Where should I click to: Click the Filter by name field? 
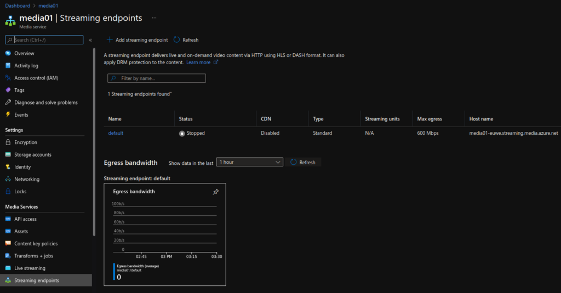click(x=157, y=78)
